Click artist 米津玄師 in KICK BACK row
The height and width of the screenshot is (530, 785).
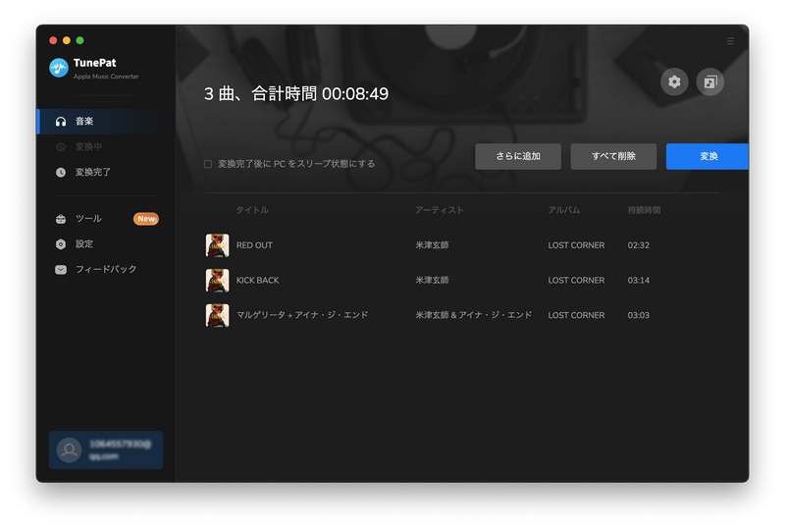click(x=432, y=281)
